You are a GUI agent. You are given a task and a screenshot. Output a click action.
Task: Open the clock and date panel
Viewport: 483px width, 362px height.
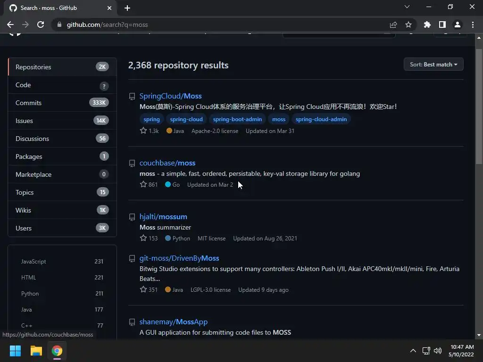coord(461,351)
